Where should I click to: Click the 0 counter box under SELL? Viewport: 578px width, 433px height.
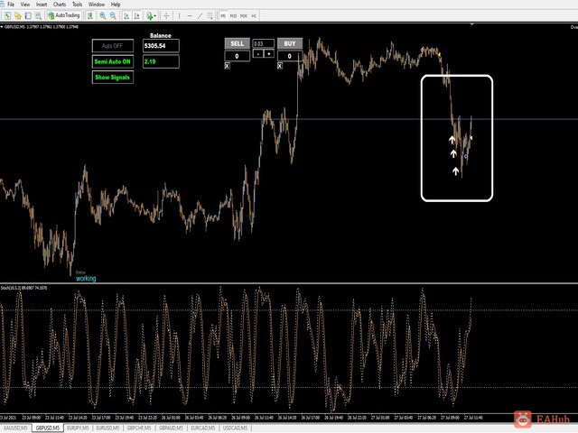pos(237,56)
